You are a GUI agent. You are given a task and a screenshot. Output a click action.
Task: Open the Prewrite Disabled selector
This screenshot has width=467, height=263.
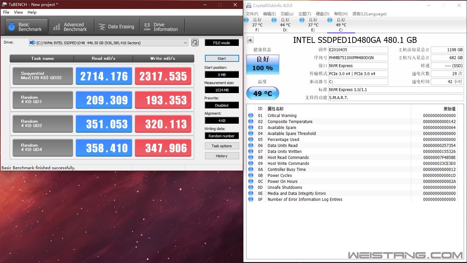coord(222,105)
